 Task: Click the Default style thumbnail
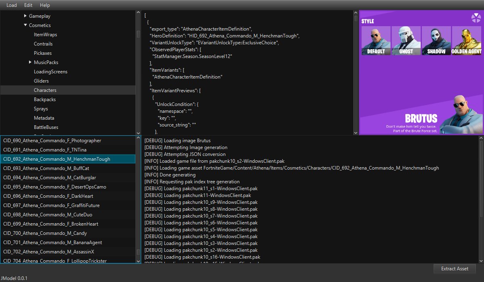coord(376,41)
